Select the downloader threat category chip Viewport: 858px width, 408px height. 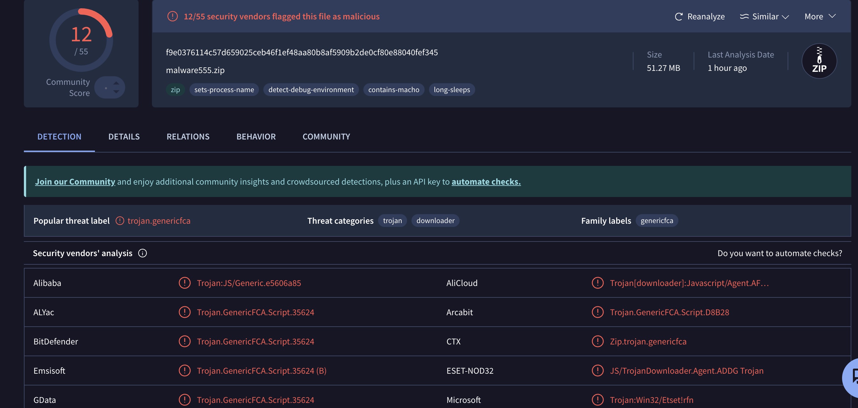tap(435, 221)
